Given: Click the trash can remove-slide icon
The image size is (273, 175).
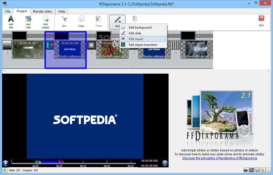Looking at the screenshot, I should [135, 19].
